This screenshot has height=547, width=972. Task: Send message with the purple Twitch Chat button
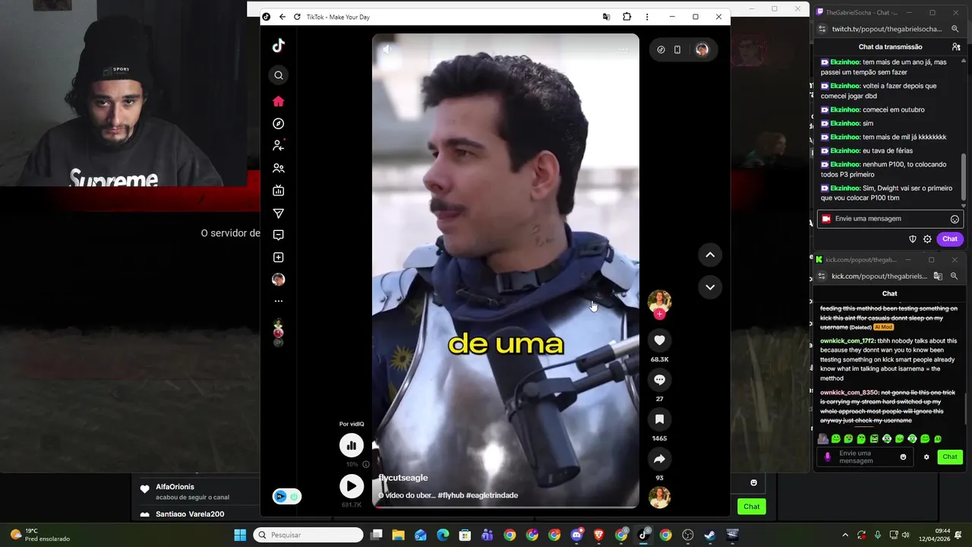click(x=950, y=239)
